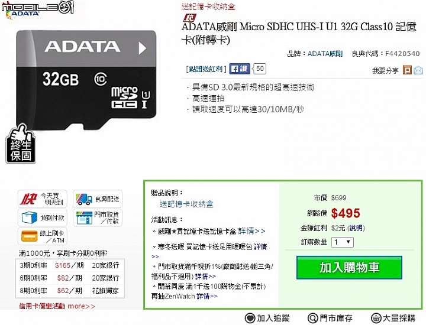Click the 說明 link beside 金賺紅利
426x325 pixels.
point(356,228)
